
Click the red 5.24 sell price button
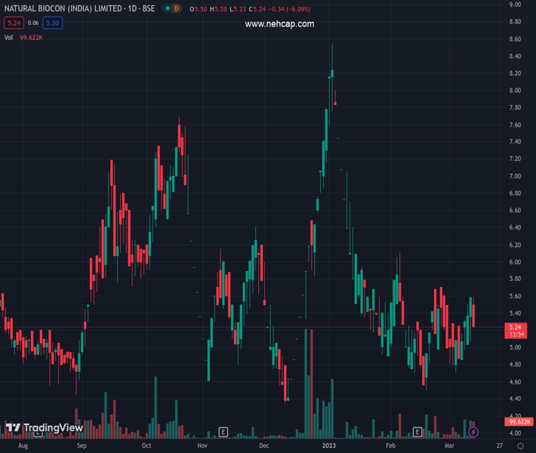tap(13, 23)
